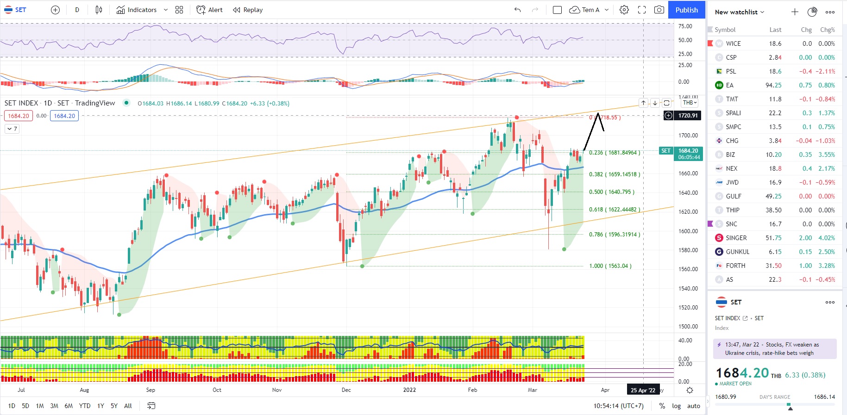Viewport: 847px width, 415px height.
Task: Expand New watchlist dropdown
Action: (x=740, y=12)
